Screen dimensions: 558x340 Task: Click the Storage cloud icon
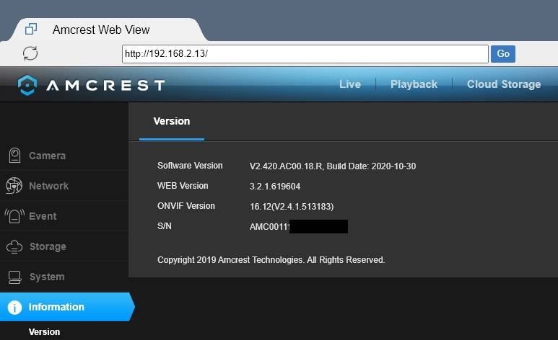pos(14,246)
